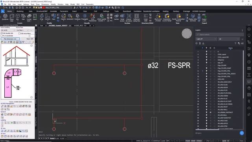Toggle visibility bulb of Pipe_FS-SPR layer
Image resolution: width=252 pixels, height=142 pixels.
(x=206, y=65)
